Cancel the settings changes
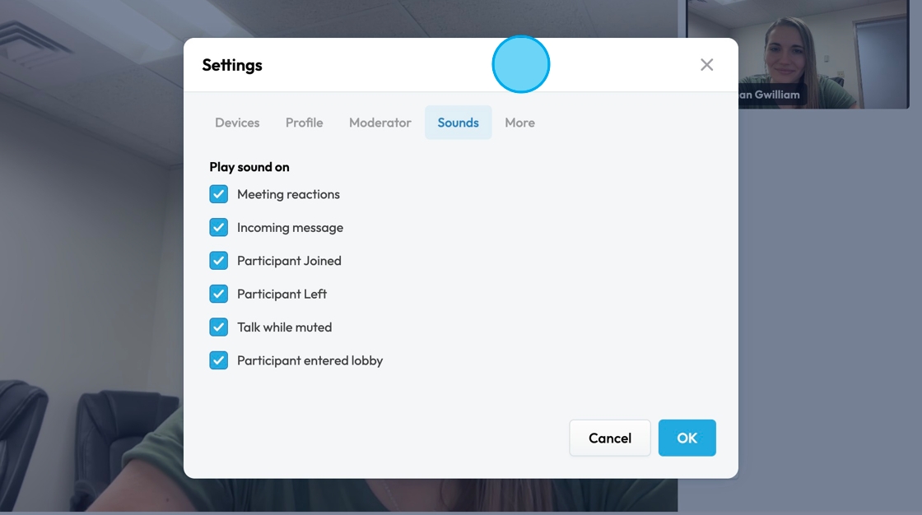Viewport: 922px width, 515px height. 610,438
